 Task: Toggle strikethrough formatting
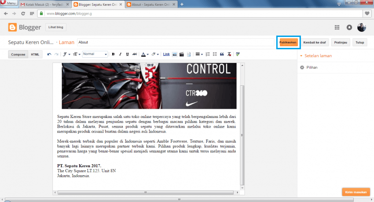(135, 54)
